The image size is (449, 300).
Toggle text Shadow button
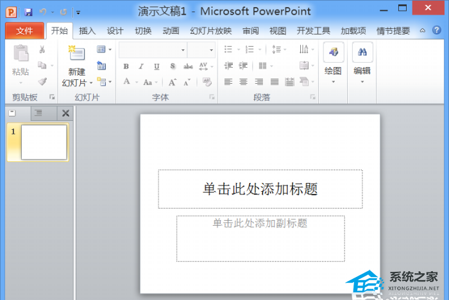173,67
